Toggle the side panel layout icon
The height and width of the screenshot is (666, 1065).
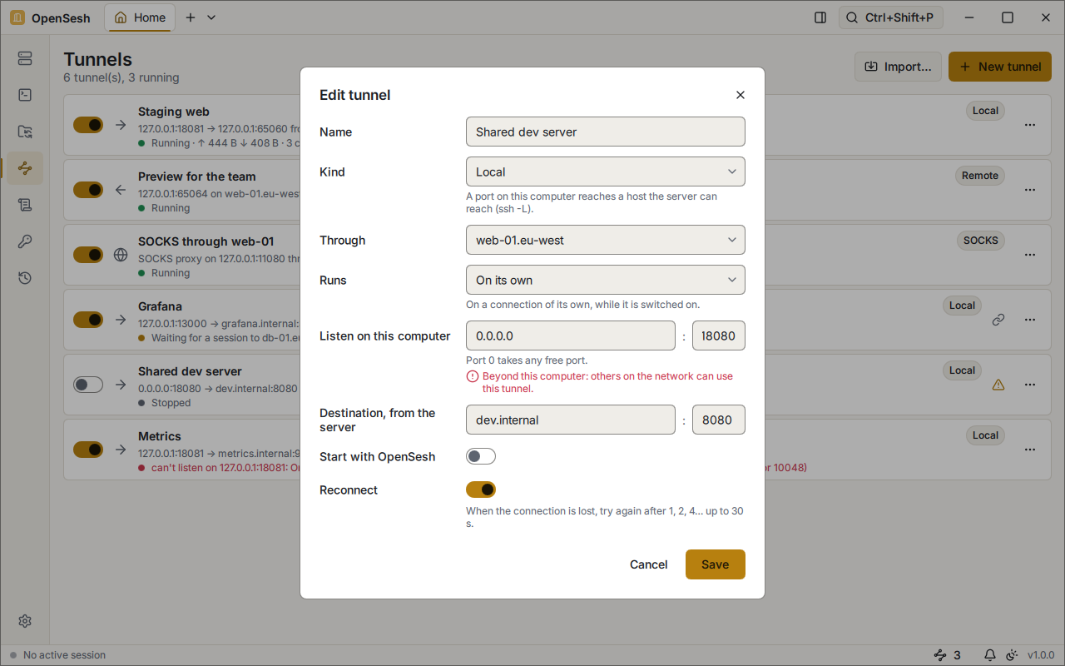(x=820, y=17)
